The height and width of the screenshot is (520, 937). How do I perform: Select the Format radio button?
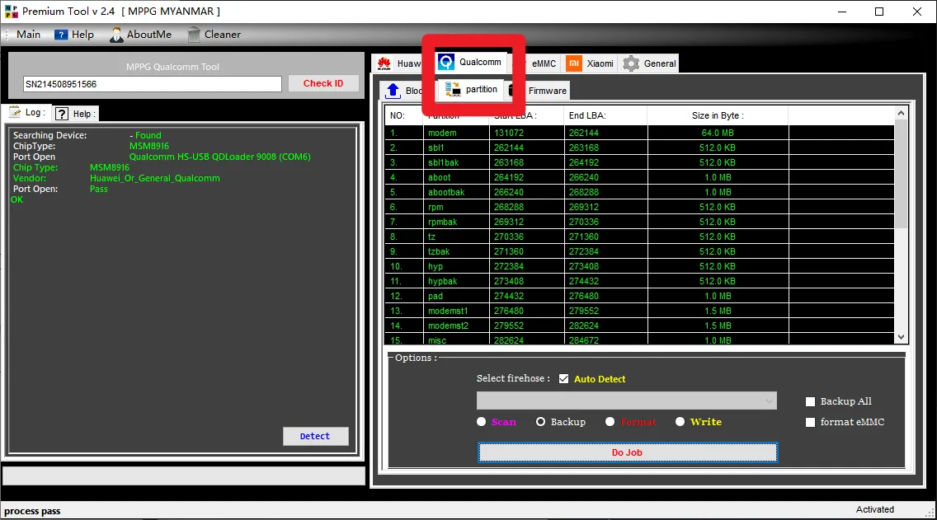(610, 421)
